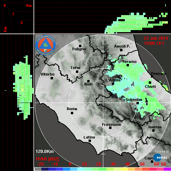Click the HIMET logo
Viewport: 171px width, 171px height.
[x=162, y=158]
